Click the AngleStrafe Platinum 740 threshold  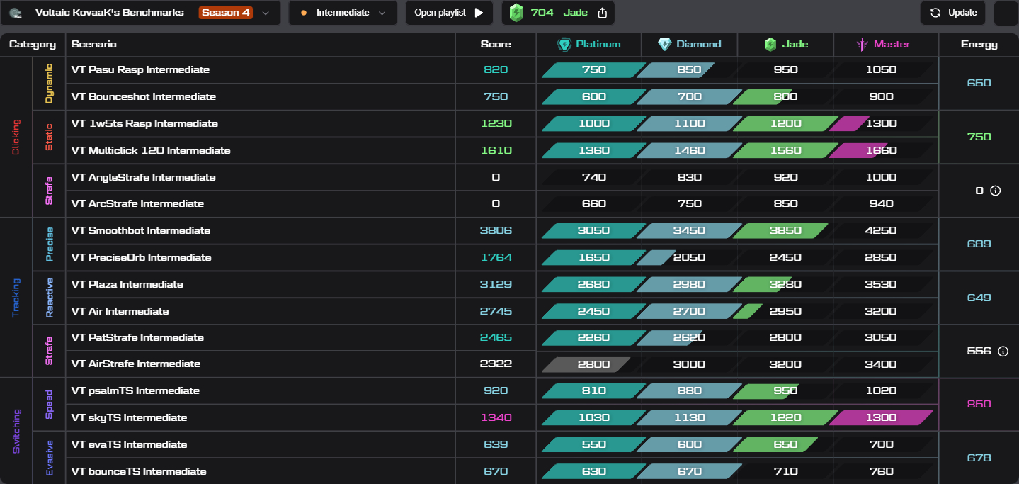point(593,178)
